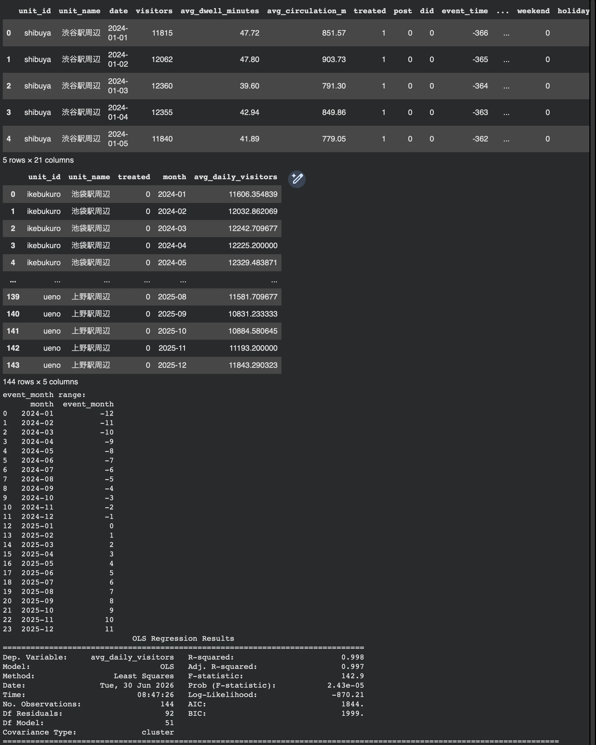Click the 'OLS Regression Results' title
This screenshot has height=745, width=596.
tap(183, 638)
